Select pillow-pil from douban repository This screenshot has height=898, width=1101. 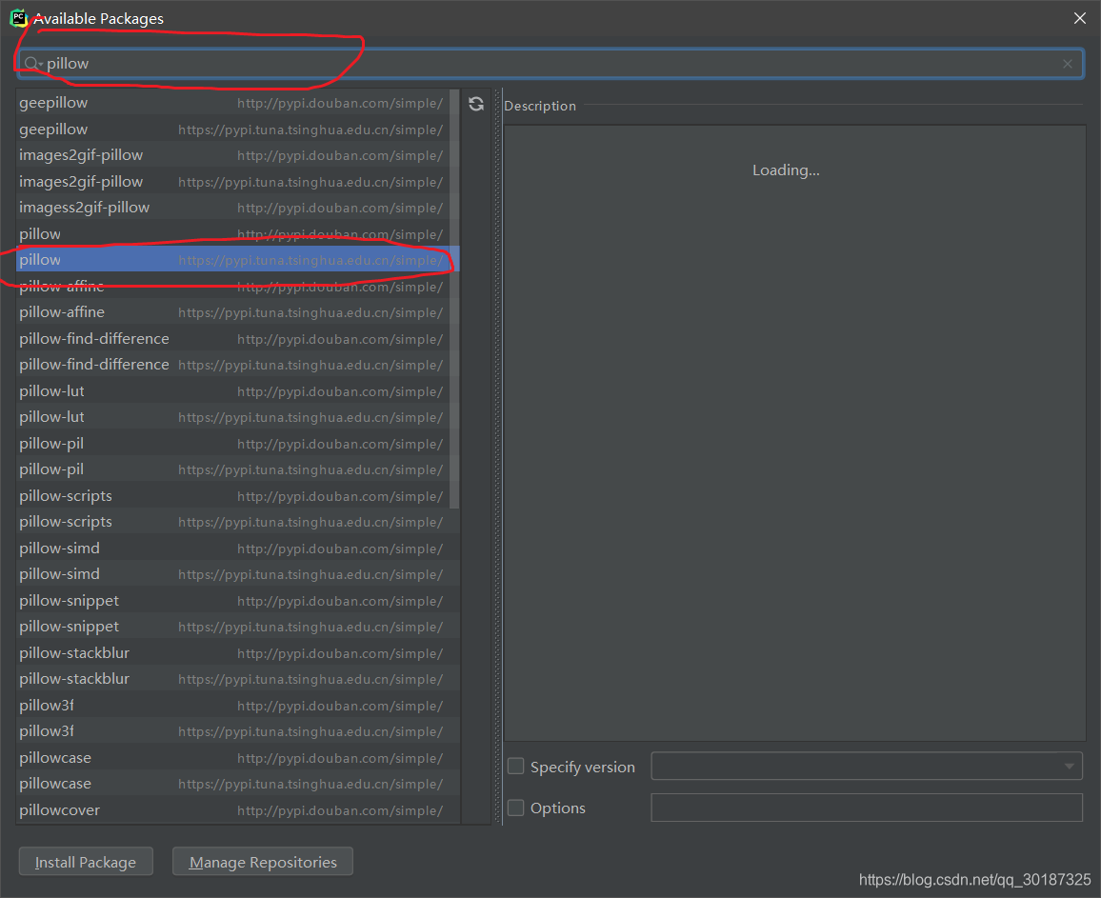[233, 444]
